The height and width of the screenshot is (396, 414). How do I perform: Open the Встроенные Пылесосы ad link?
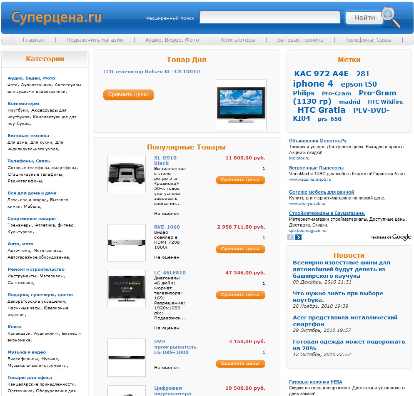point(316,168)
